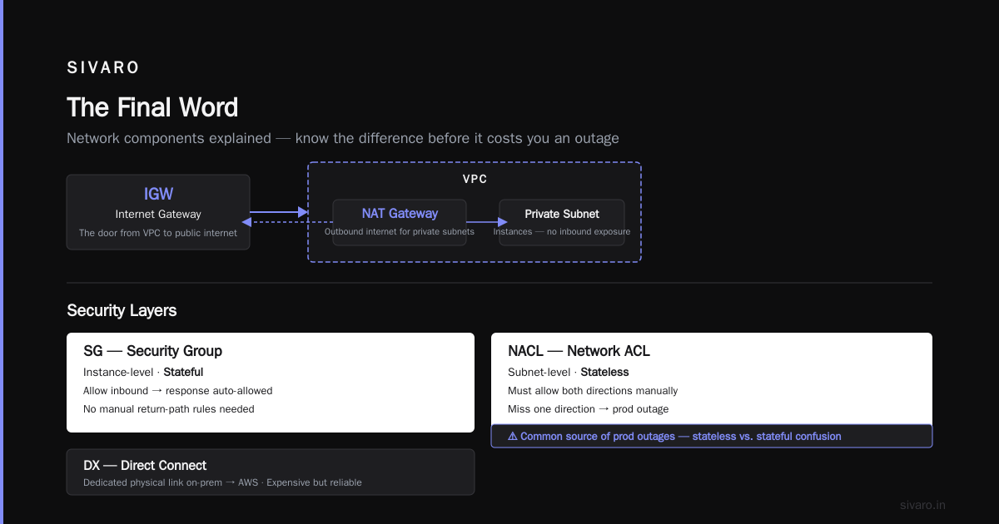The width and height of the screenshot is (999, 524).
Task: Select the IGW Internet Gateway box
Action: (158, 212)
